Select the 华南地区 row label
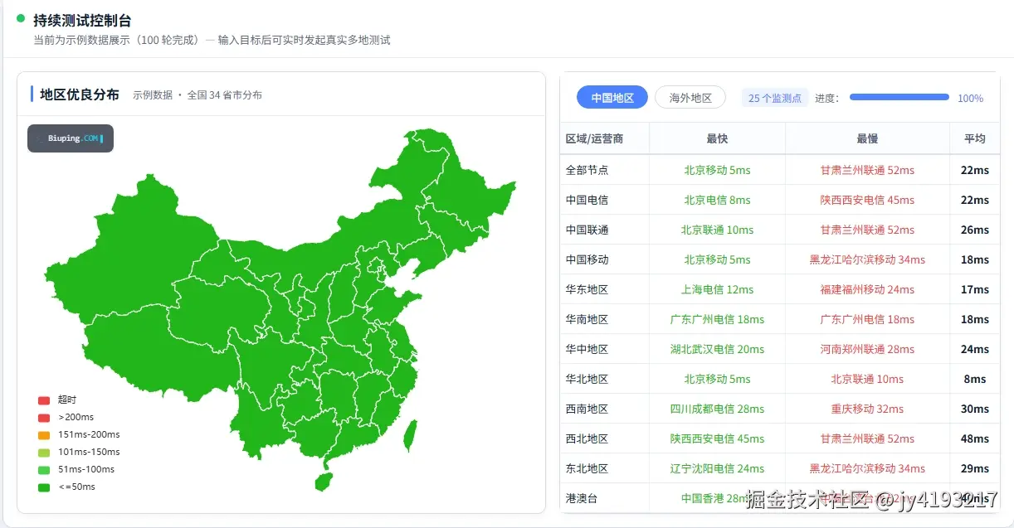 point(587,319)
